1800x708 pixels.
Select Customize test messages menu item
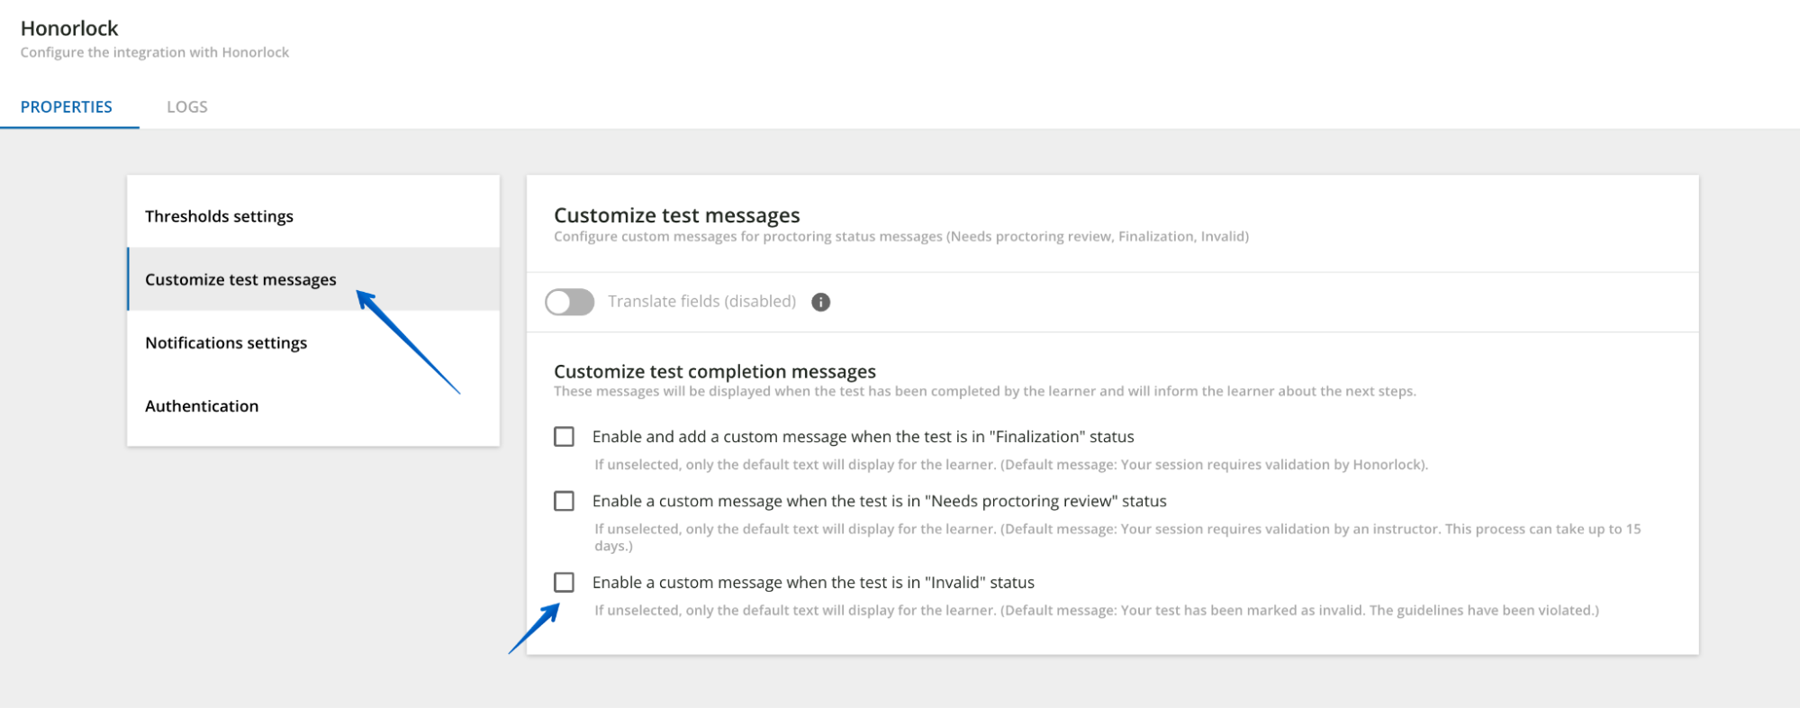313,279
